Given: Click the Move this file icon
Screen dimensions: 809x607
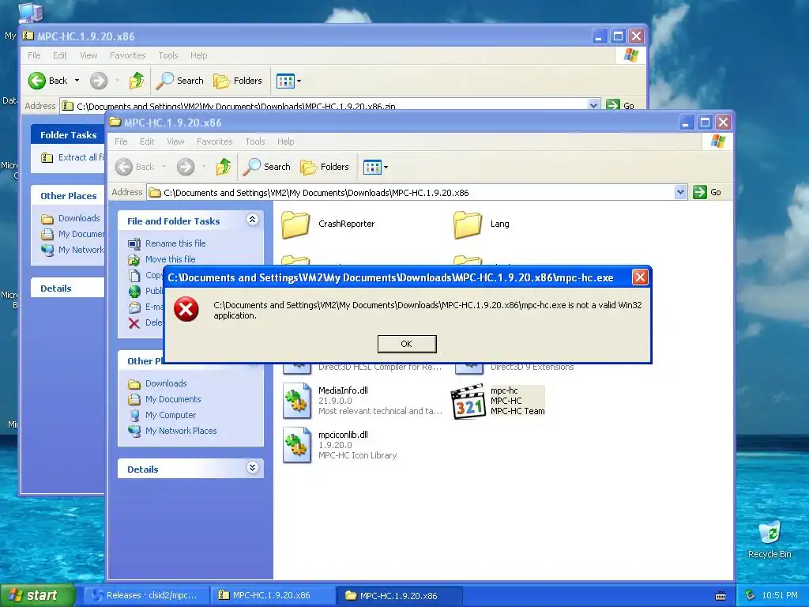Looking at the screenshot, I should click(x=134, y=259).
